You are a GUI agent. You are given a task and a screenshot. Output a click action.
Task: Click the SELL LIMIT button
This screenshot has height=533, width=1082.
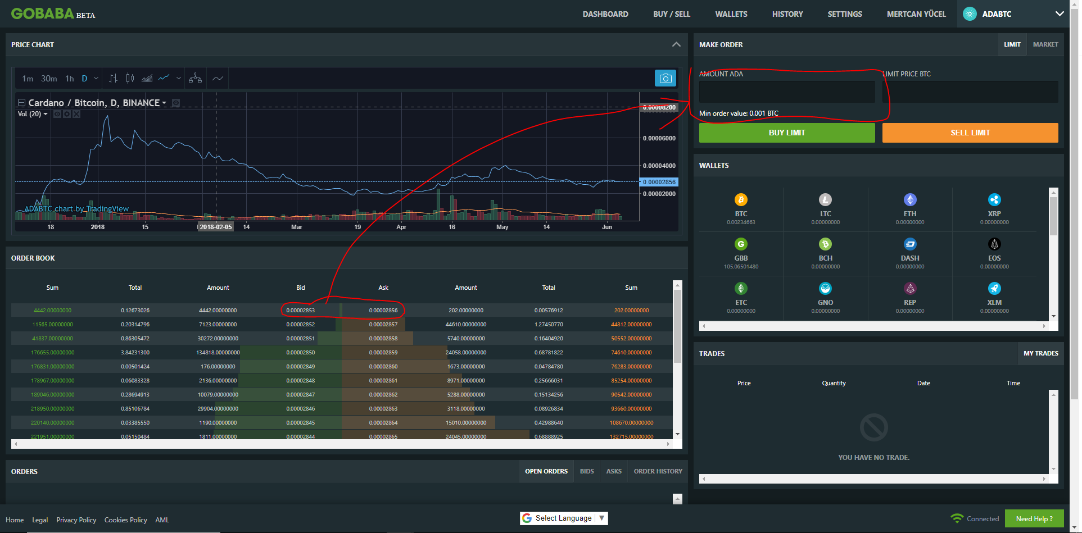click(x=970, y=133)
